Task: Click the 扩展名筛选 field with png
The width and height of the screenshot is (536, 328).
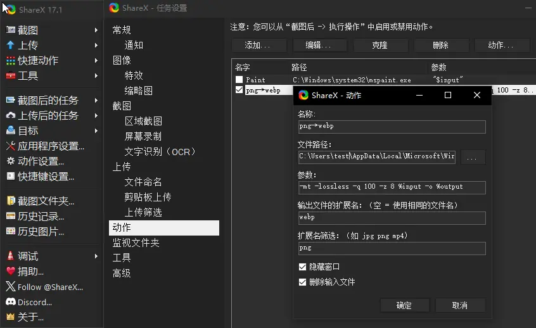Action: [392, 248]
